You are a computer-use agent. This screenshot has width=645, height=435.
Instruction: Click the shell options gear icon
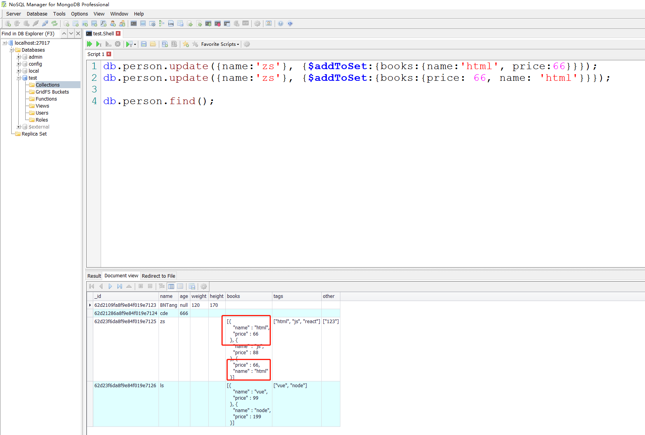pyautogui.click(x=247, y=44)
